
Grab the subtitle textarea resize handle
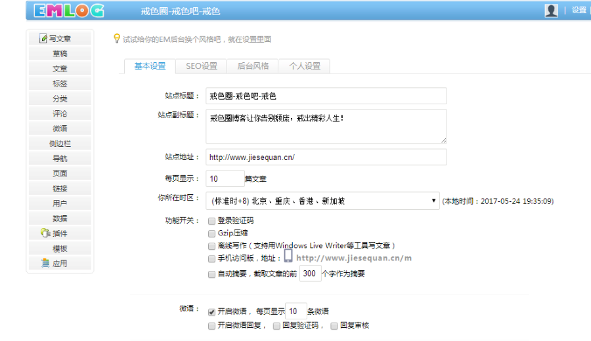pyautogui.click(x=444, y=140)
